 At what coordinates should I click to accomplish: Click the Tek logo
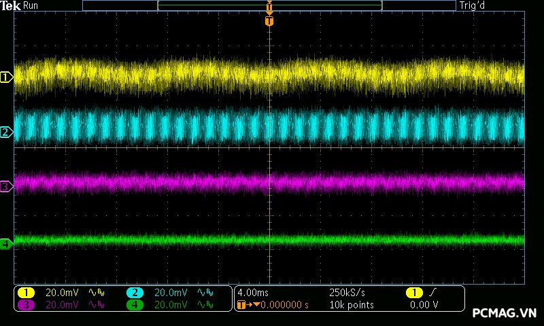click(11, 5)
